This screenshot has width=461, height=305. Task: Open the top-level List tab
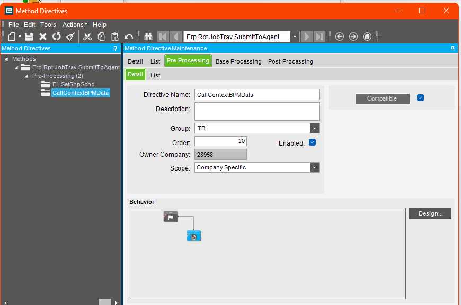[155, 61]
